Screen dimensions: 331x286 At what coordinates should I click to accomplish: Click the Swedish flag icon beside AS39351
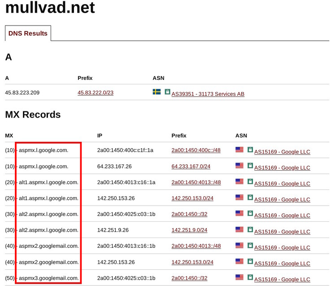157,92
